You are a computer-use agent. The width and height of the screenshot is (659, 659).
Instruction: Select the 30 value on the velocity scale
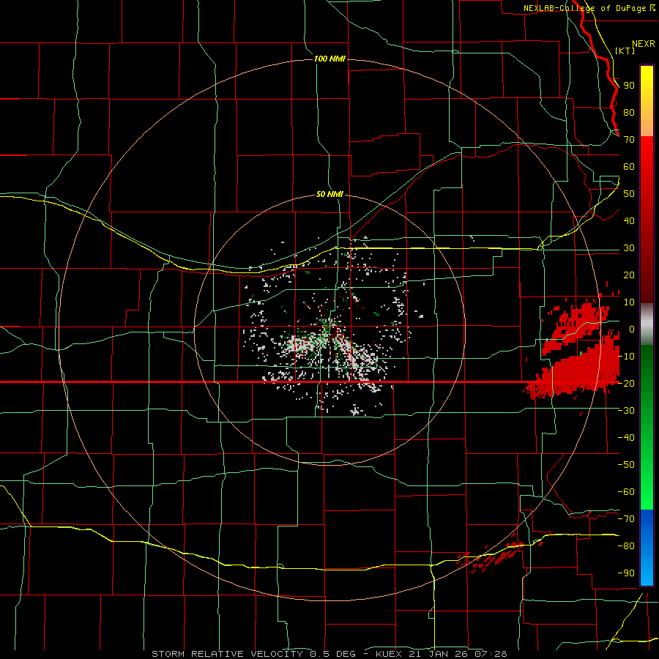point(629,248)
